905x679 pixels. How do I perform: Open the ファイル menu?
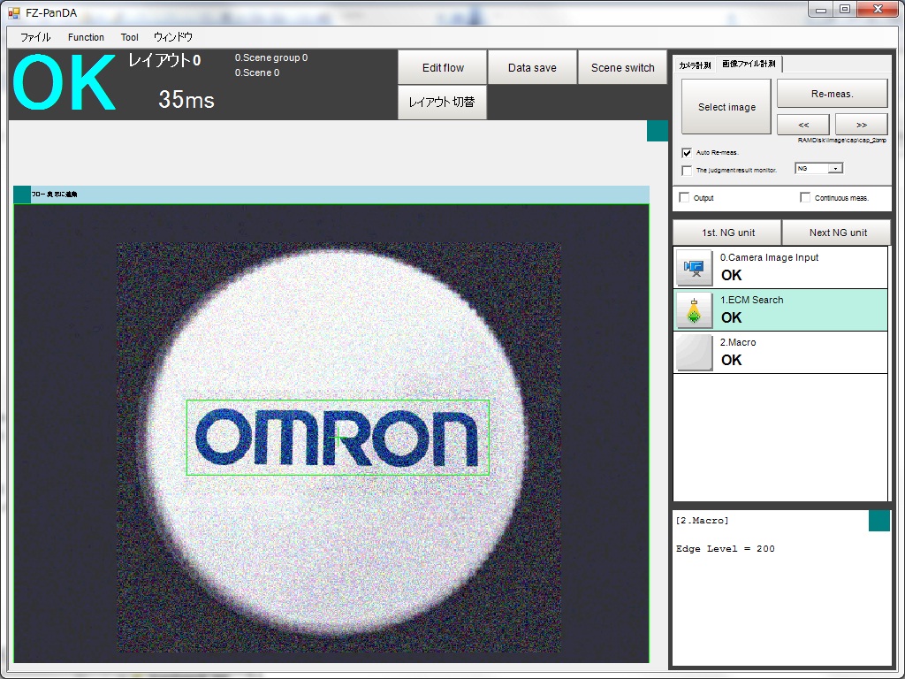[x=35, y=37]
